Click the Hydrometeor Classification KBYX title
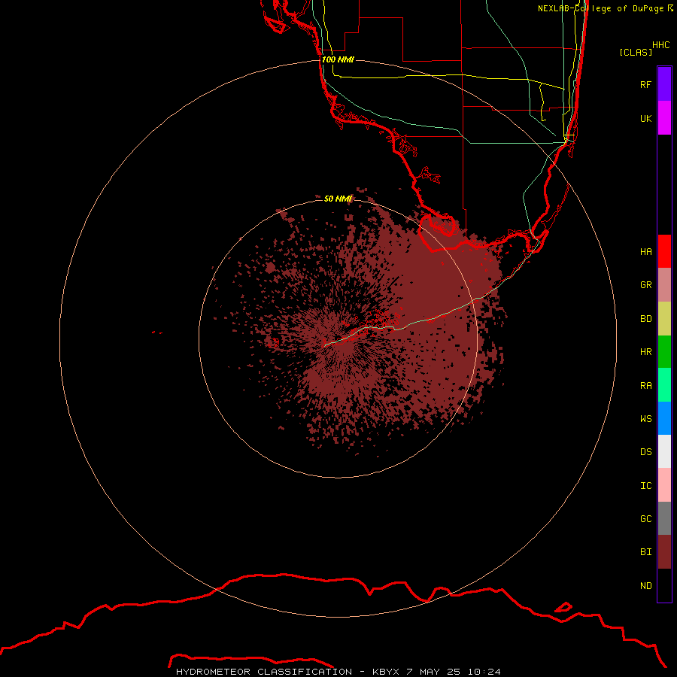 tap(338, 672)
